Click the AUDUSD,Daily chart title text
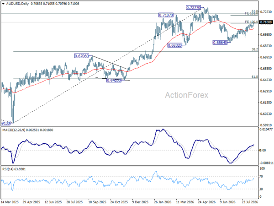Image resolution: width=274 pixels, height=206 pixels. pos(17,4)
